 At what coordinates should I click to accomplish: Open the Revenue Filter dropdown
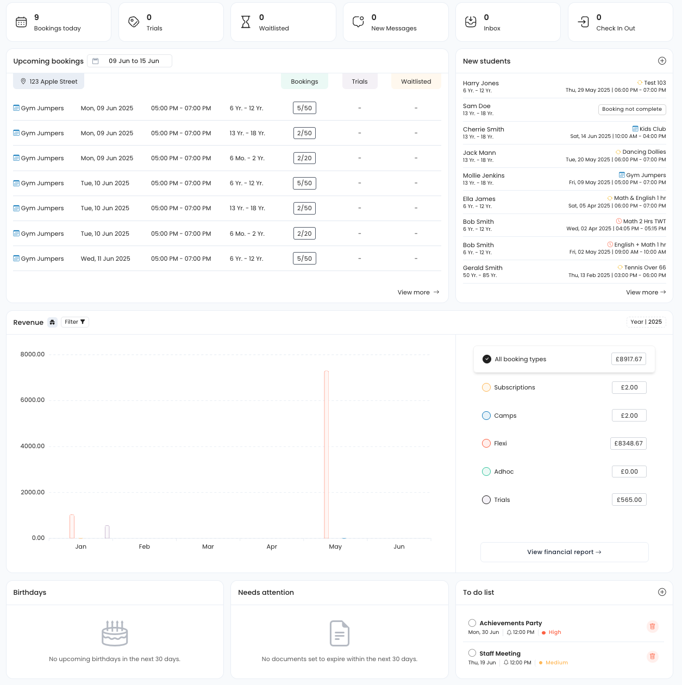pos(75,322)
